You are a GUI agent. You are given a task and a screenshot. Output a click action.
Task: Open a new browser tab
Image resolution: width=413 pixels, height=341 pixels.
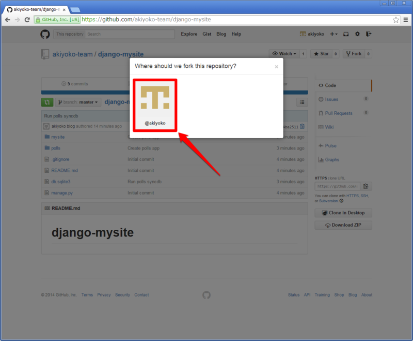click(x=75, y=10)
